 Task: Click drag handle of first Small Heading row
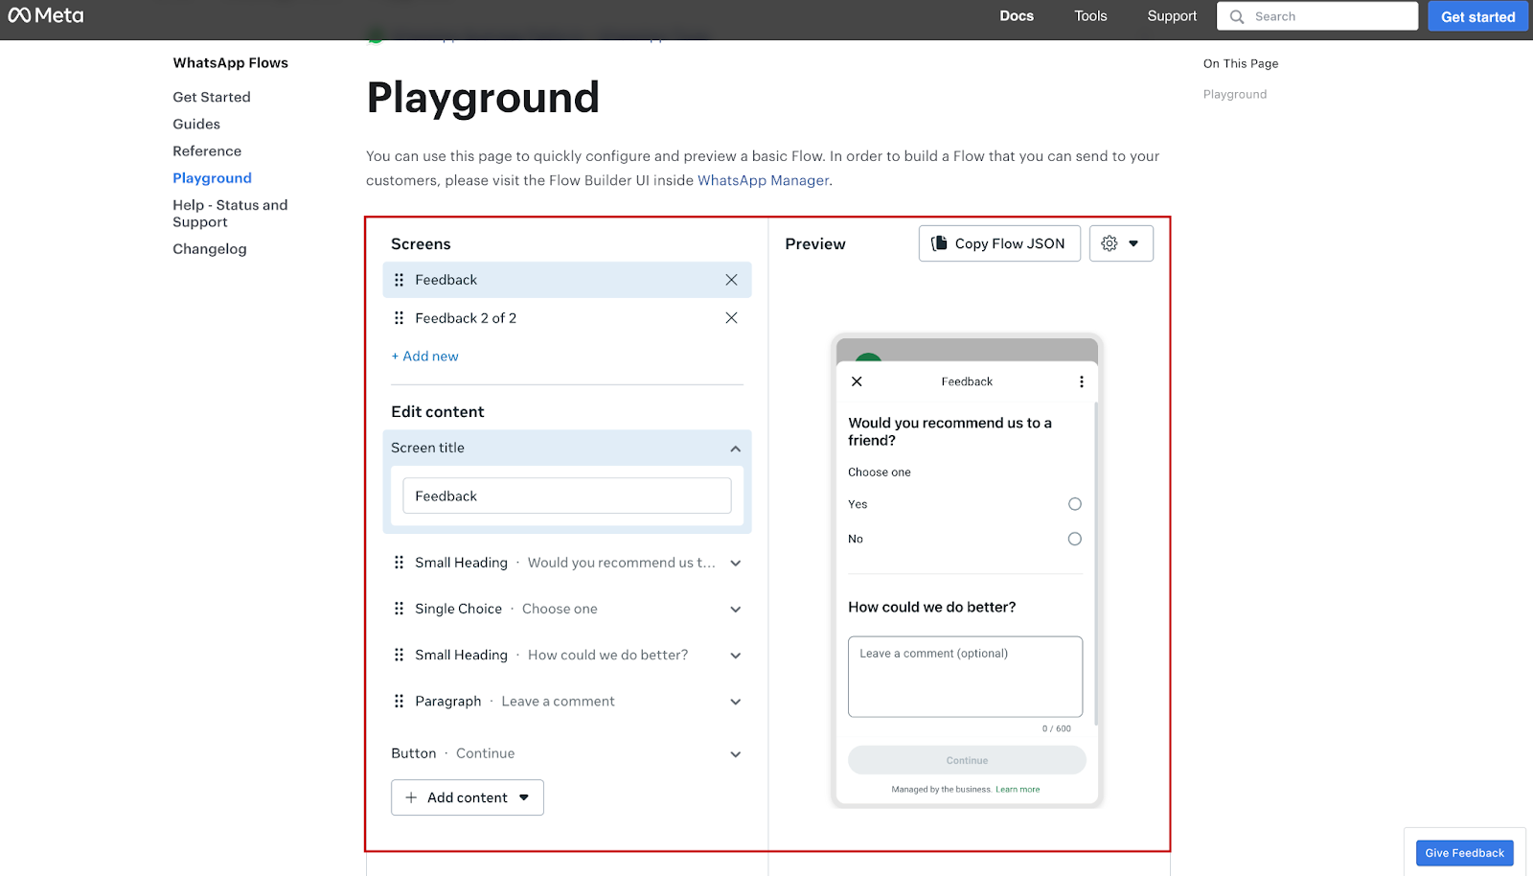pyautogui.click(x=399, y=563)
